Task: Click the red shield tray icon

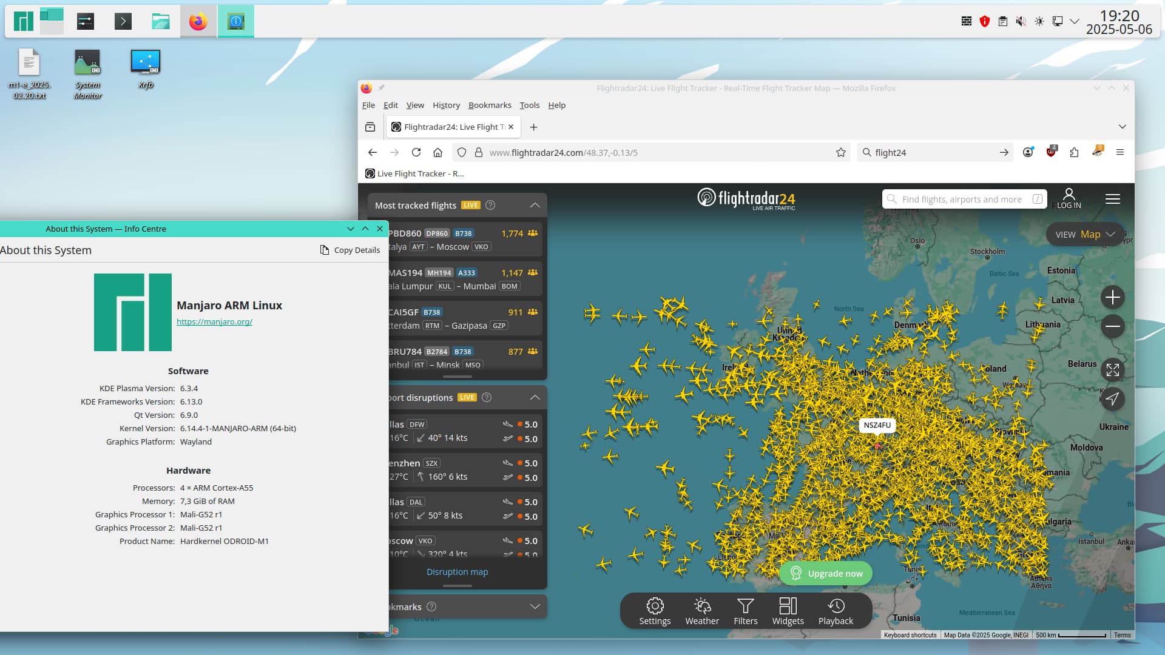Action: point(985,21)
